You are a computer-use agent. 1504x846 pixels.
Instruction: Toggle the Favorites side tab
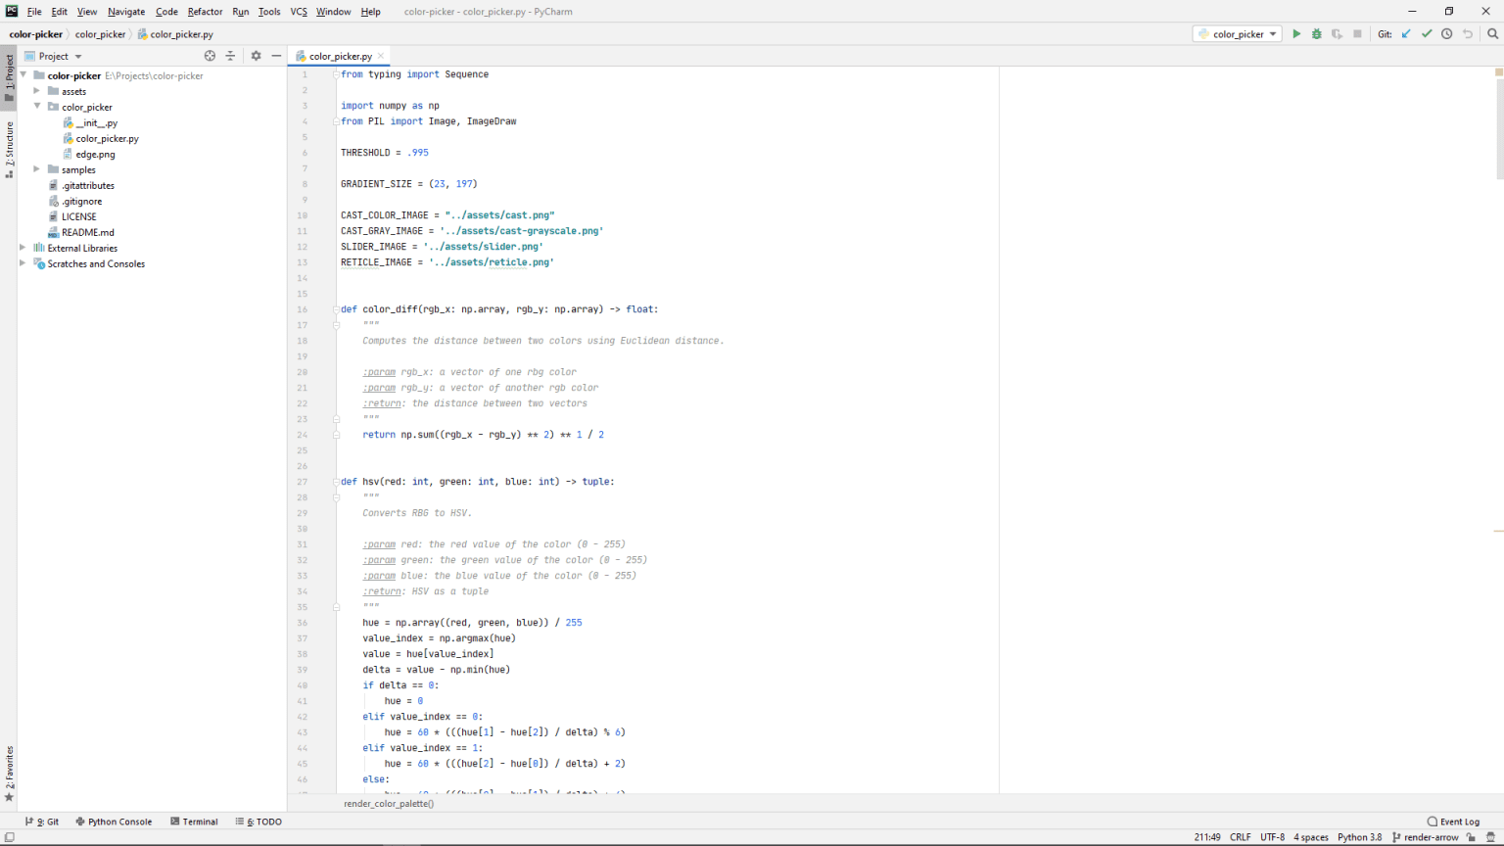click(x=9, y=774)
